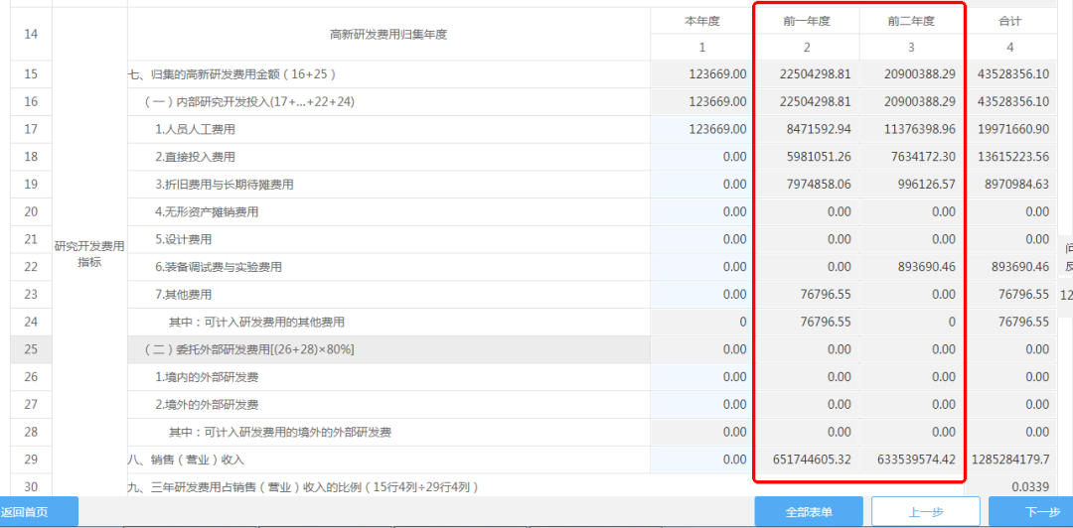Edit 本年度 value of 折旧费用与长期待摊费用
Image resolution: width=1073 pixels, height=528 pixels.
[x=702, y=185]
